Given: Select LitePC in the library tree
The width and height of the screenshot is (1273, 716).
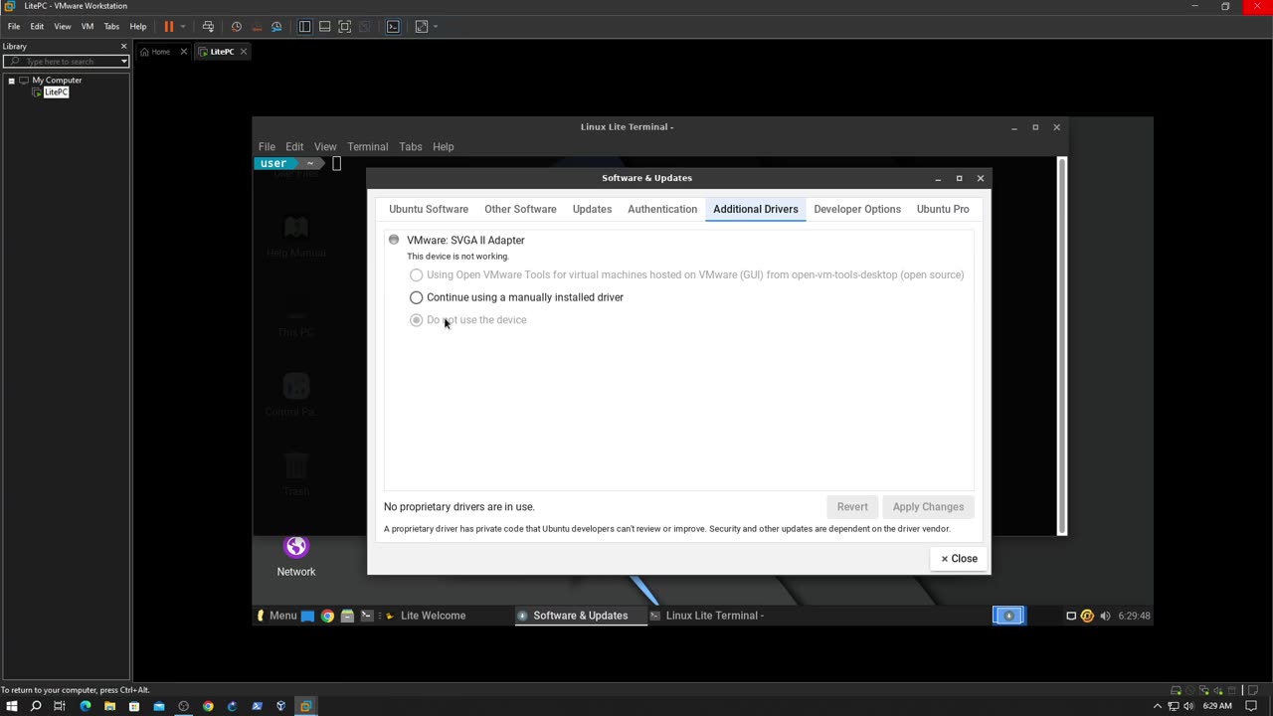Looking at the screenshot, I should coord(56,92).
